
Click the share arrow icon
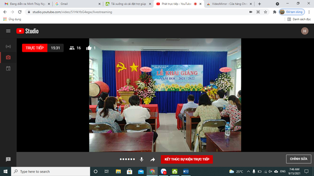coord(153,159)
